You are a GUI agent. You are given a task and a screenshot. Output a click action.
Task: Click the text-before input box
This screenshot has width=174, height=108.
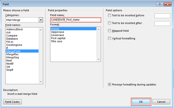[x=162, y=16]
